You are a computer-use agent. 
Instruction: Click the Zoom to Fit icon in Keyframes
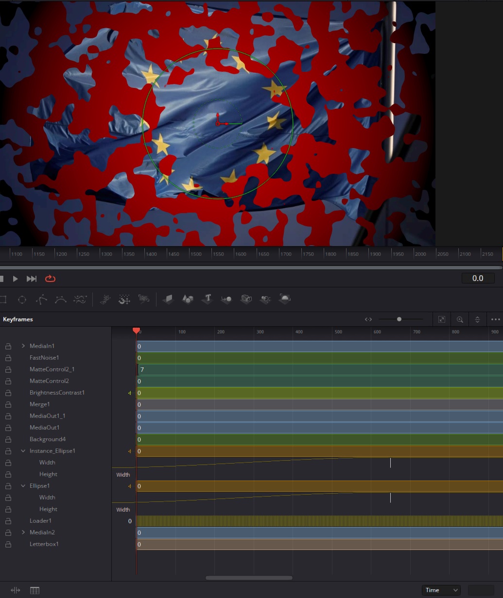click(x=442, y=319)
